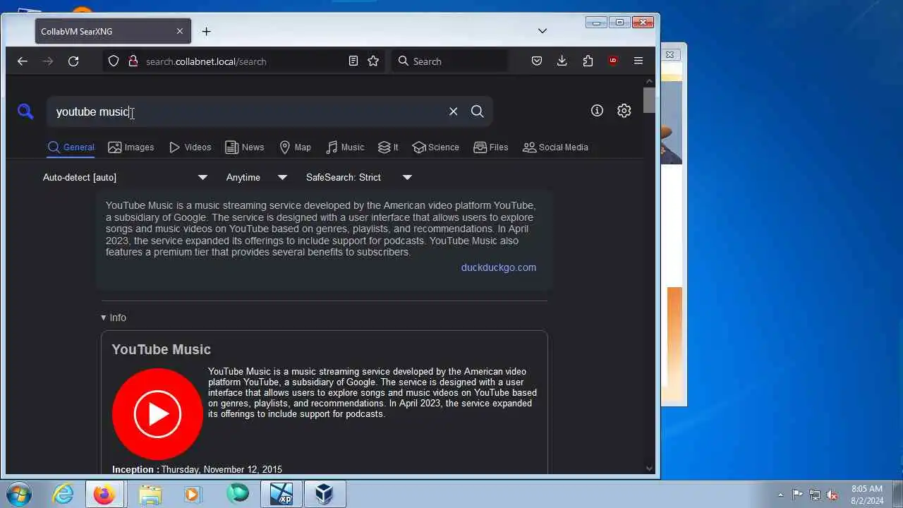Open the network status tray icon
The height and width of the screenshot is (508, 903).
click(x=815, y=495)
